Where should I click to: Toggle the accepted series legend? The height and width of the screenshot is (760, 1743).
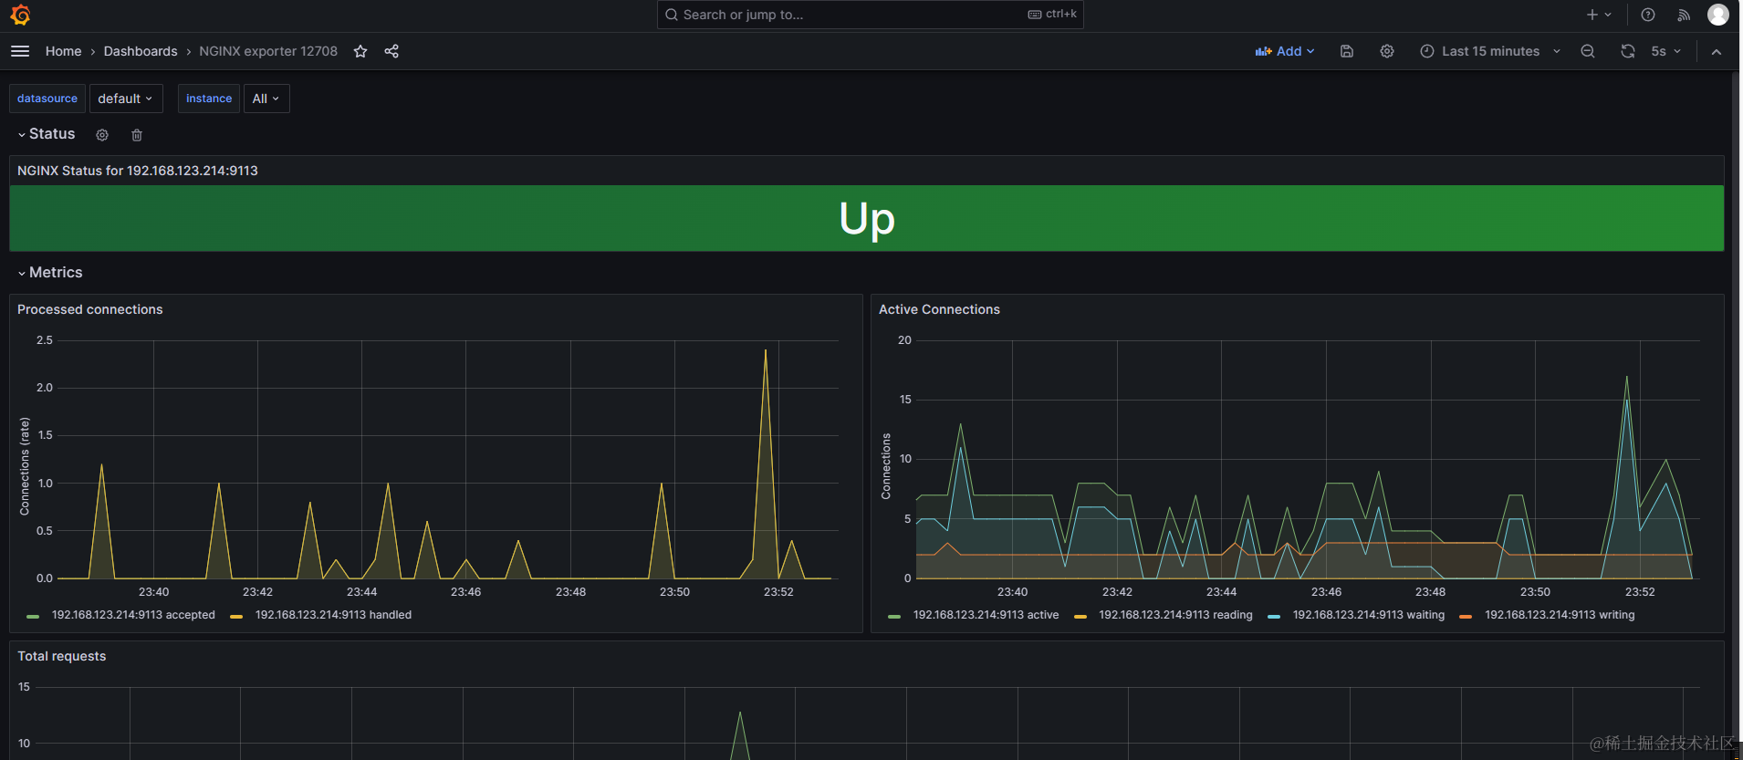[133, 615]
